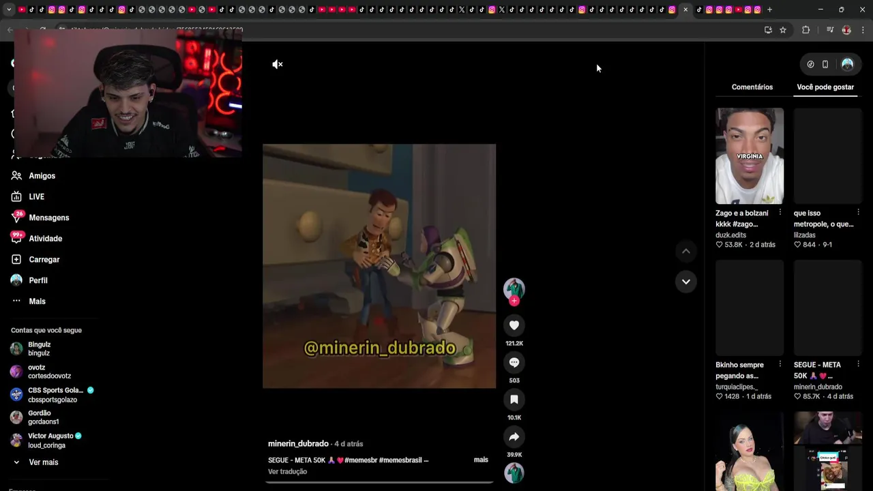This screenshot has width=873, height=491.
Task: Follow minerin_dubrado via the red plus badge
Action: coord(514,301)
